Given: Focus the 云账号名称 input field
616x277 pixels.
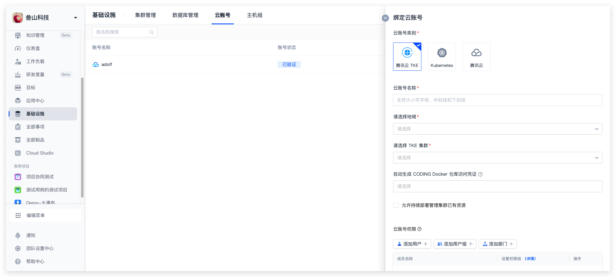Looking at the screenshot, I should (x=498, y=100).
